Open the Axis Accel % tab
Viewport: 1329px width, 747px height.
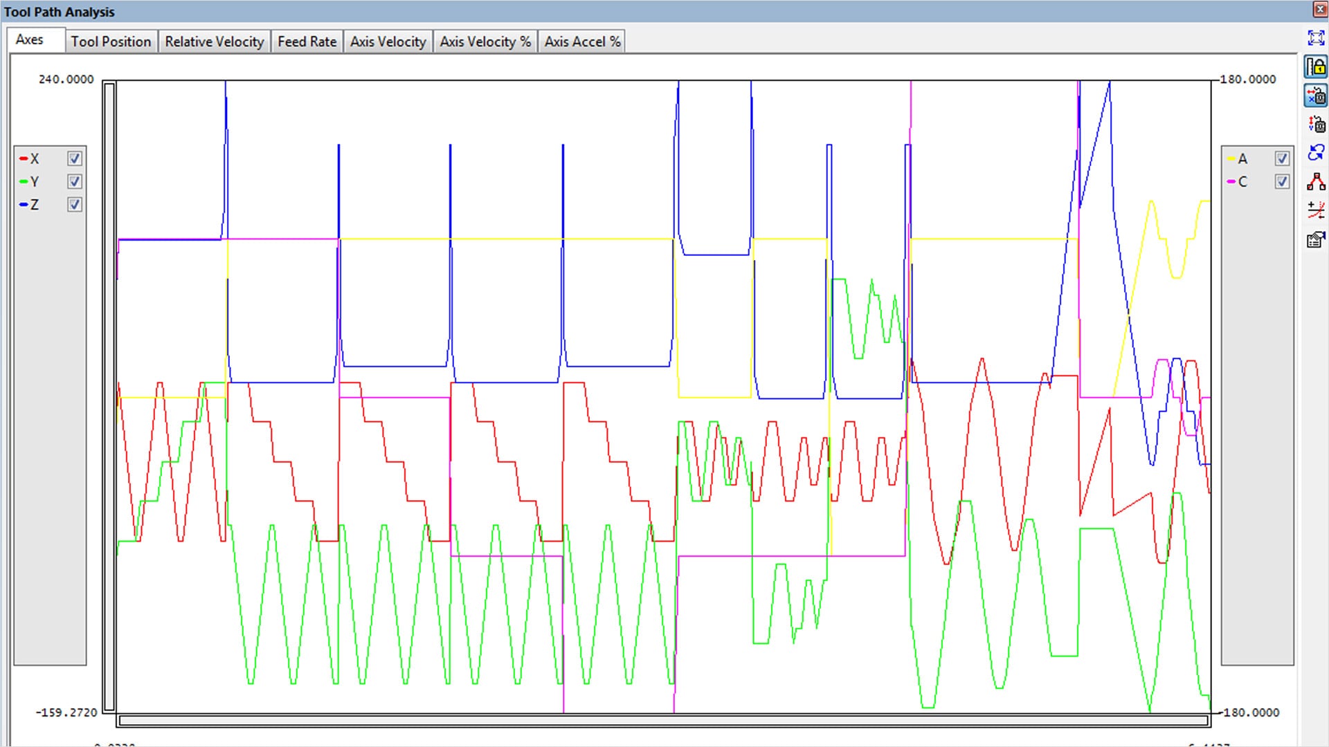click(x=582, y=41)
